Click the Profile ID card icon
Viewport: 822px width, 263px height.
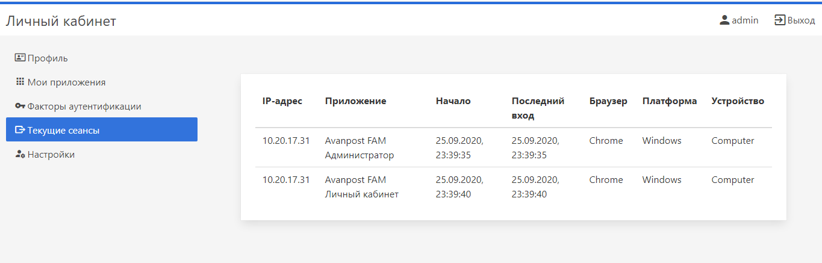click(x=20, y=58)
